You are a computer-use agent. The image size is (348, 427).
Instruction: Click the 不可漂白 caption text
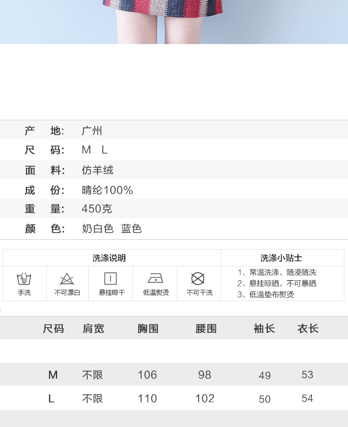[67, 292]
